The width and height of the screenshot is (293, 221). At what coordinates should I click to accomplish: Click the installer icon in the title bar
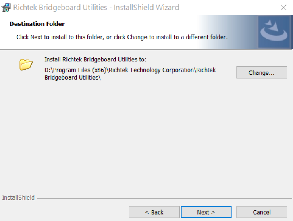pyautogui.click(x=6, y=8)
